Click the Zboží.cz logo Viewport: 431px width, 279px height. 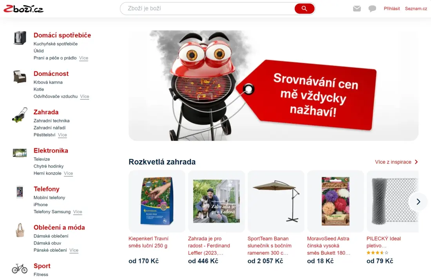tap(24, 9)
